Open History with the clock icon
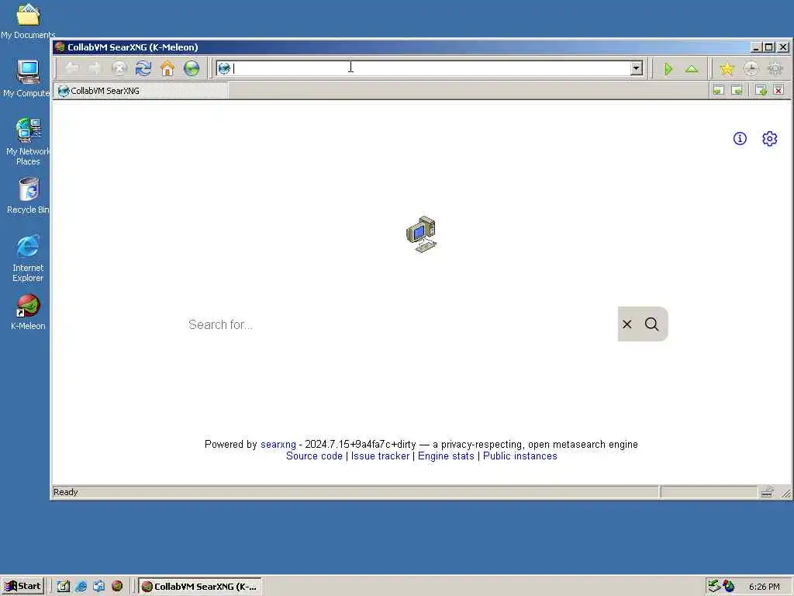Viewport: 794px width, 596px height. coord(751,68)
